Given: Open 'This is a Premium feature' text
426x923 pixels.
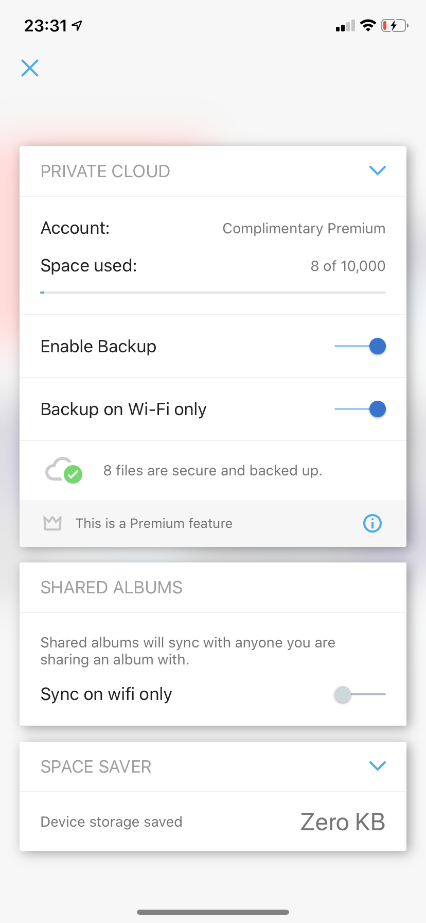Looking at the screenshot, I should tap(154, 523).
